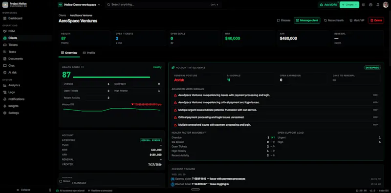Open the Documents sidebar icon
The image size is (391, 193).
(5, 59)
